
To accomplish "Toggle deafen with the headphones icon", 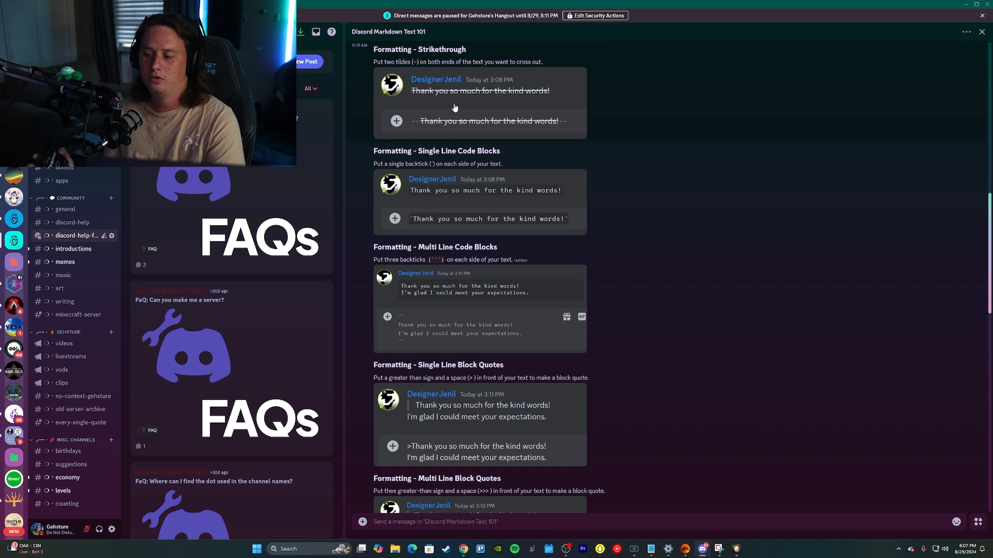I will tap(99, 529).
